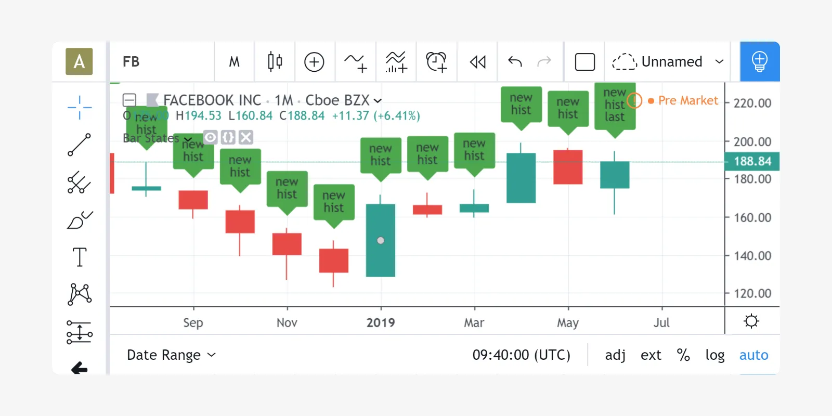832x416 pixels.
Task: Click the 2019 time axis label
Action: [x=381, y=323]
